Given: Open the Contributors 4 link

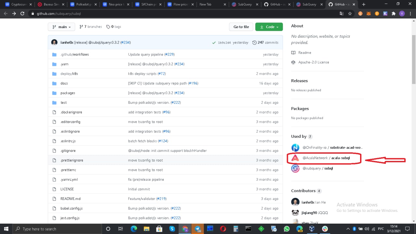Looking at the screenshot, I should [x=306, y=191].
